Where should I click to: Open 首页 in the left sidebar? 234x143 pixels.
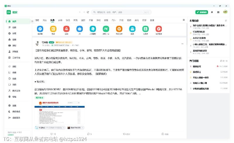[x=18, y=21]
